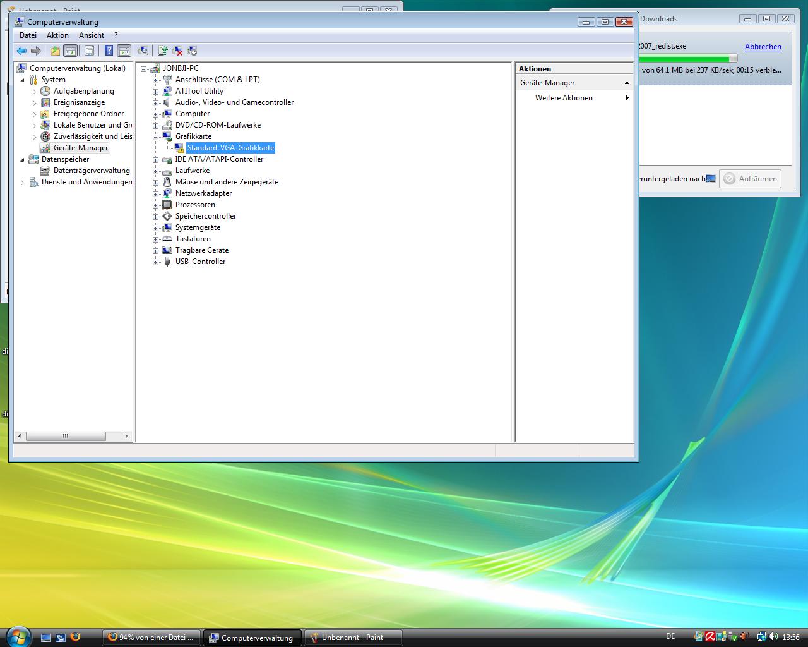Select Freigegebene Ordner in the tree
Screen dimensions: 808x647
89,114
